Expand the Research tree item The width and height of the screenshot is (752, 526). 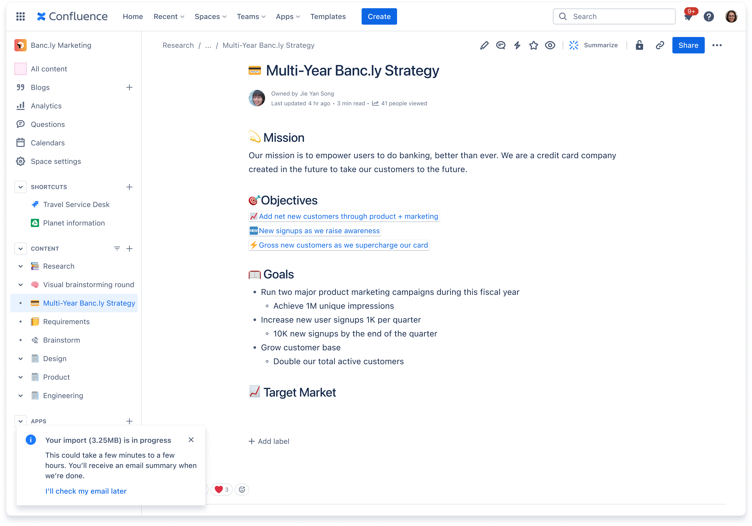coord(21,266)
